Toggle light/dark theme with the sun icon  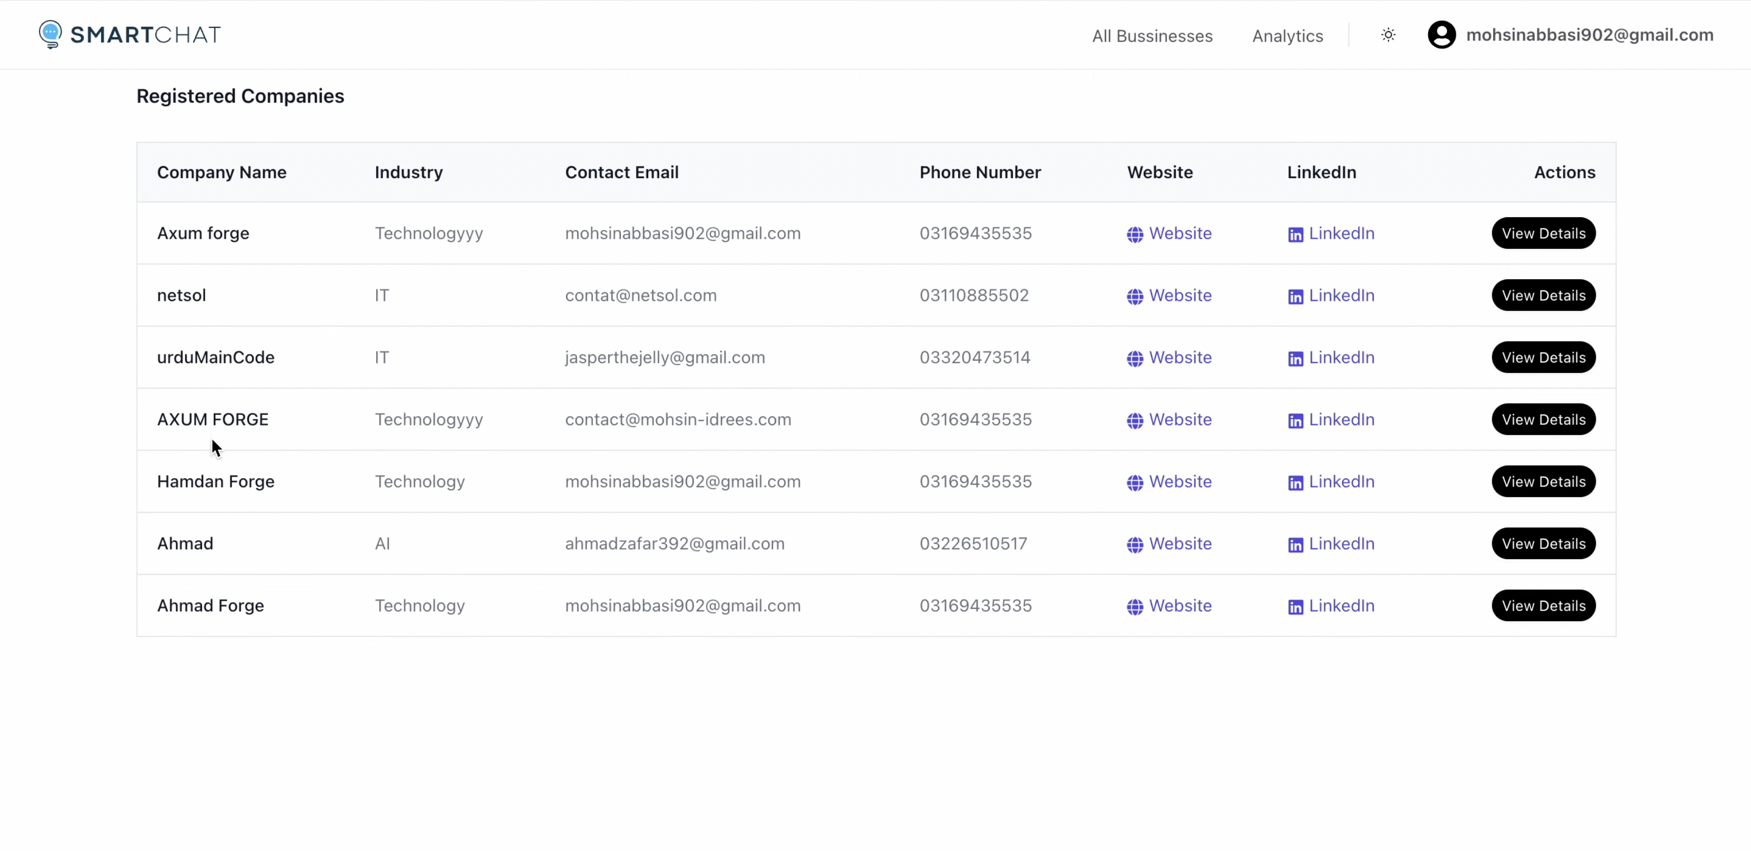[x=1388, y=34]
